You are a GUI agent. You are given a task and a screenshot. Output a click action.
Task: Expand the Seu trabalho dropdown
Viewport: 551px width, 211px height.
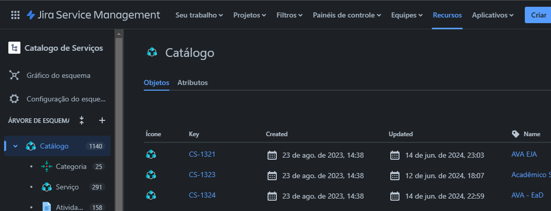[x=199, y=15]
